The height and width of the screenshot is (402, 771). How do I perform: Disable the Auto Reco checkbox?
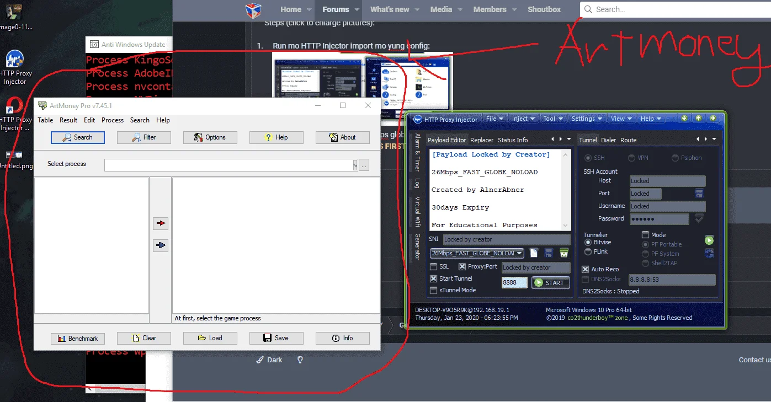(x=586, y=269)
